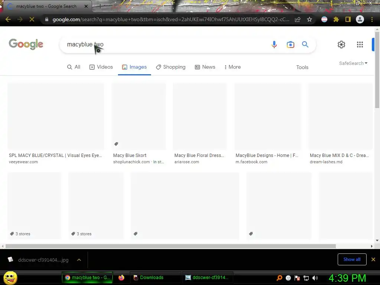Open Google quick settings gear

tap(341, 45)
